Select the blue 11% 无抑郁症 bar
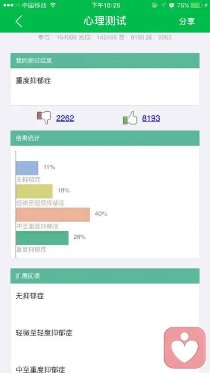The height and width of the screenshot is (373, 210). (x=27, y=168)
